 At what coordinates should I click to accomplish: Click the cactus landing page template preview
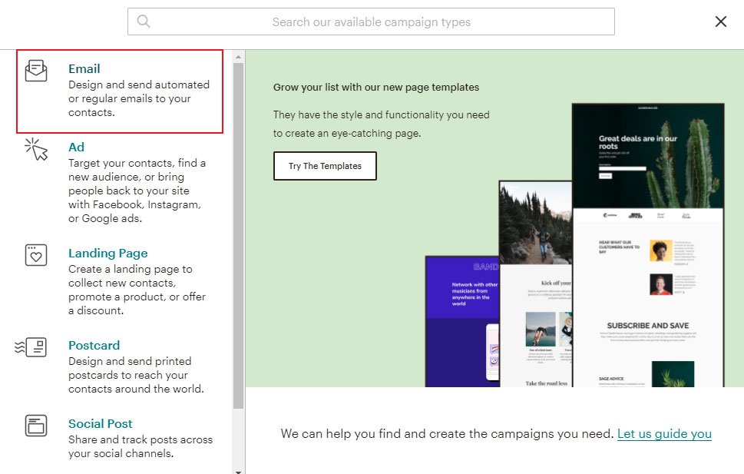point(648,245)
